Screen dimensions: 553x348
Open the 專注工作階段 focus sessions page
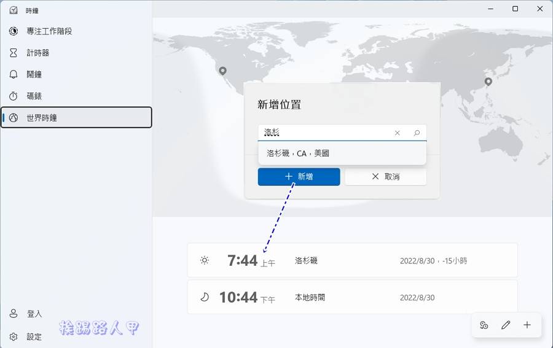(49, 31)
